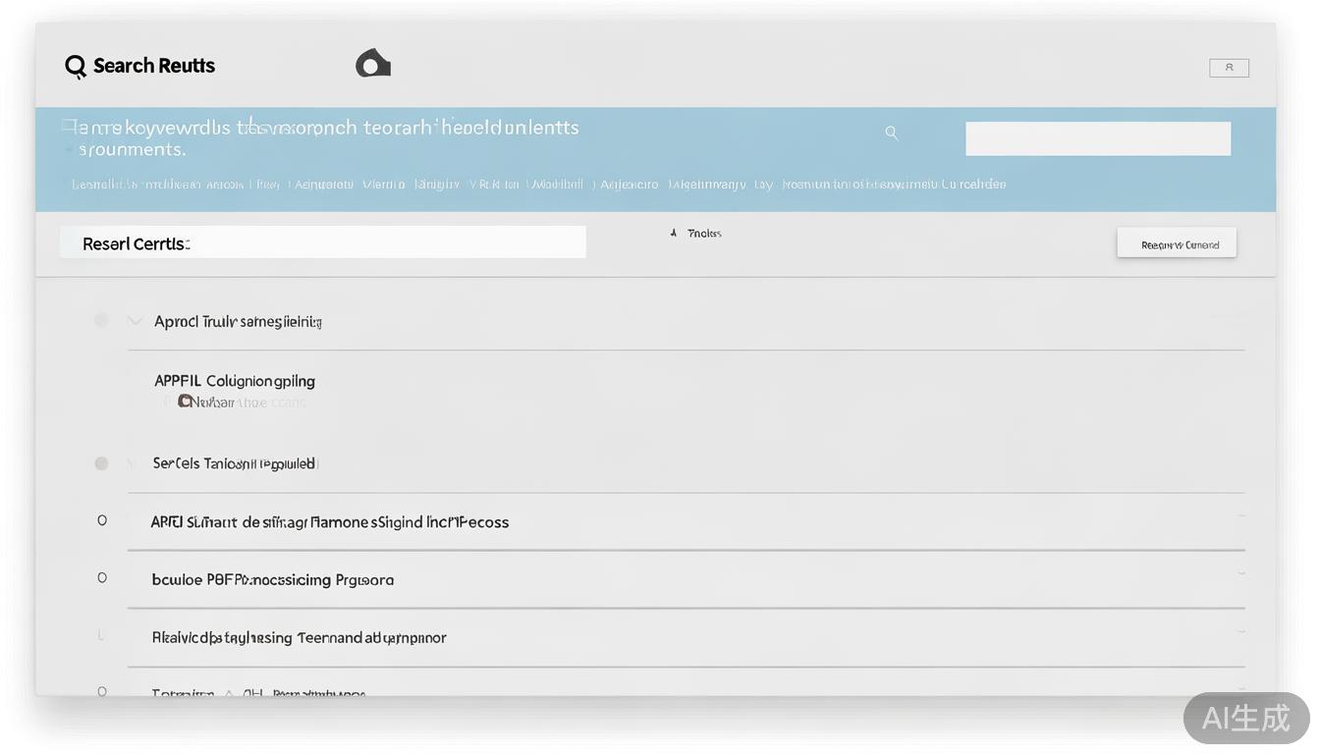Select the radio button for APFU Sumant row

click(x=102, y=520)
